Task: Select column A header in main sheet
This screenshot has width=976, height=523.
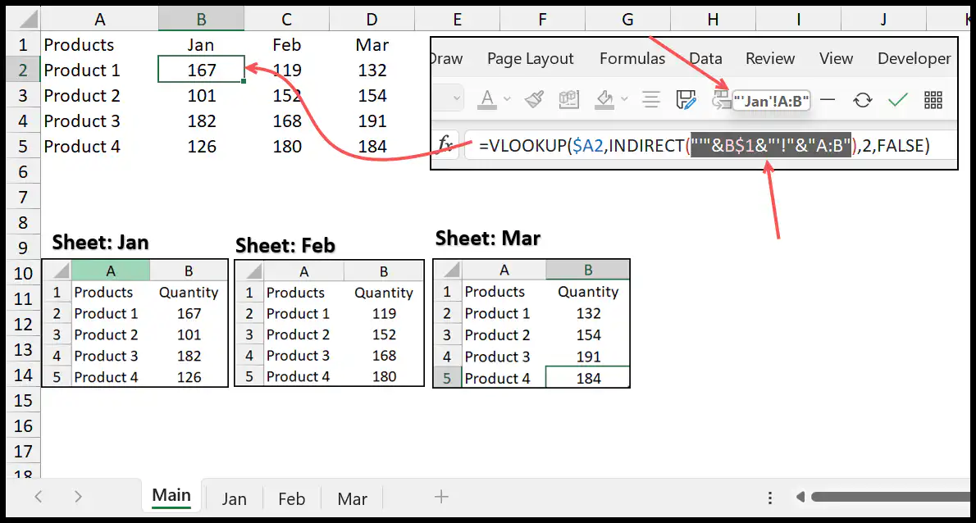Action: [99, 20]
